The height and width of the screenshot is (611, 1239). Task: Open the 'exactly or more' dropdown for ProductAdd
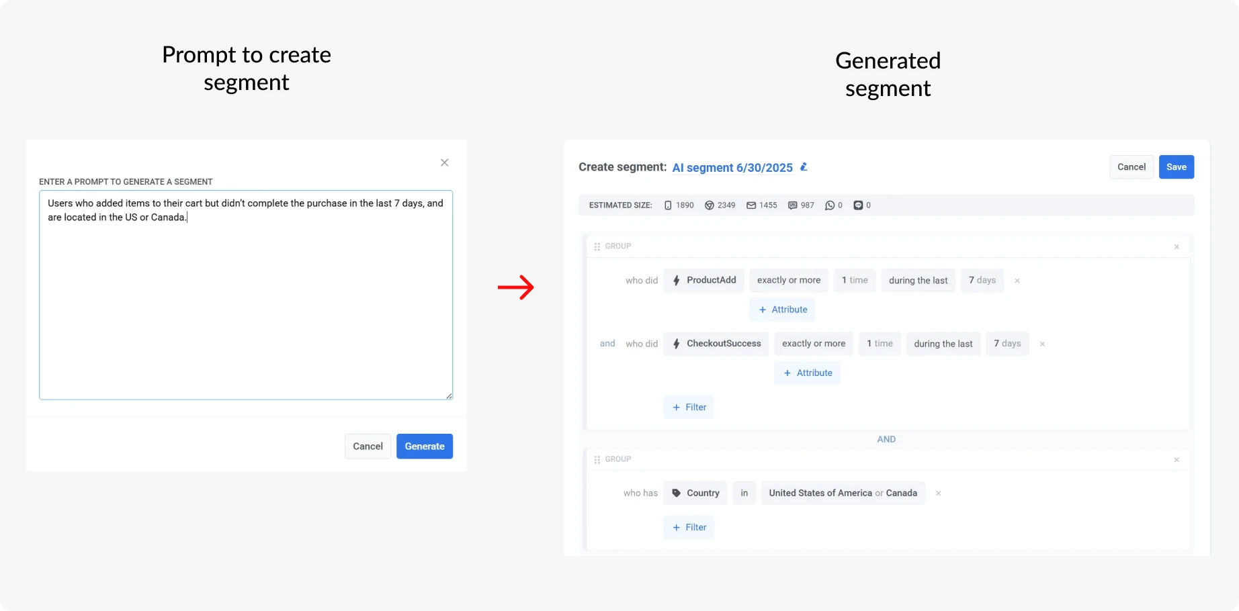(x=788, y=280)
